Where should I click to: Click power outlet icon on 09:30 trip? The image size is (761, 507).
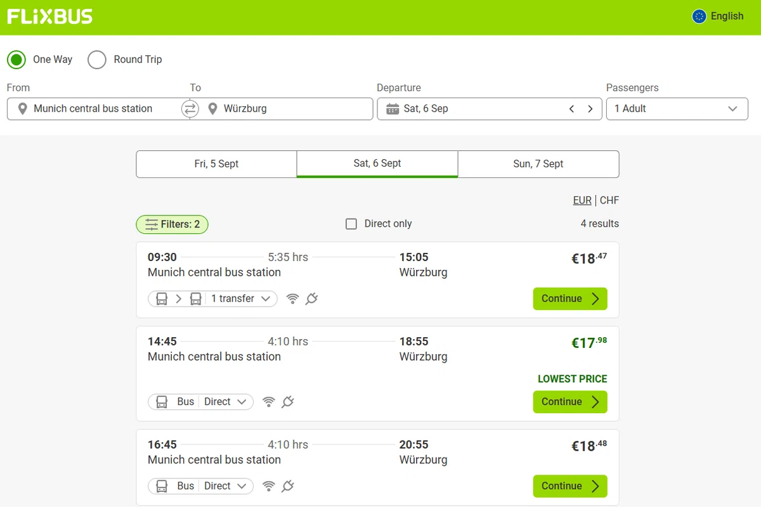point(311,299)
